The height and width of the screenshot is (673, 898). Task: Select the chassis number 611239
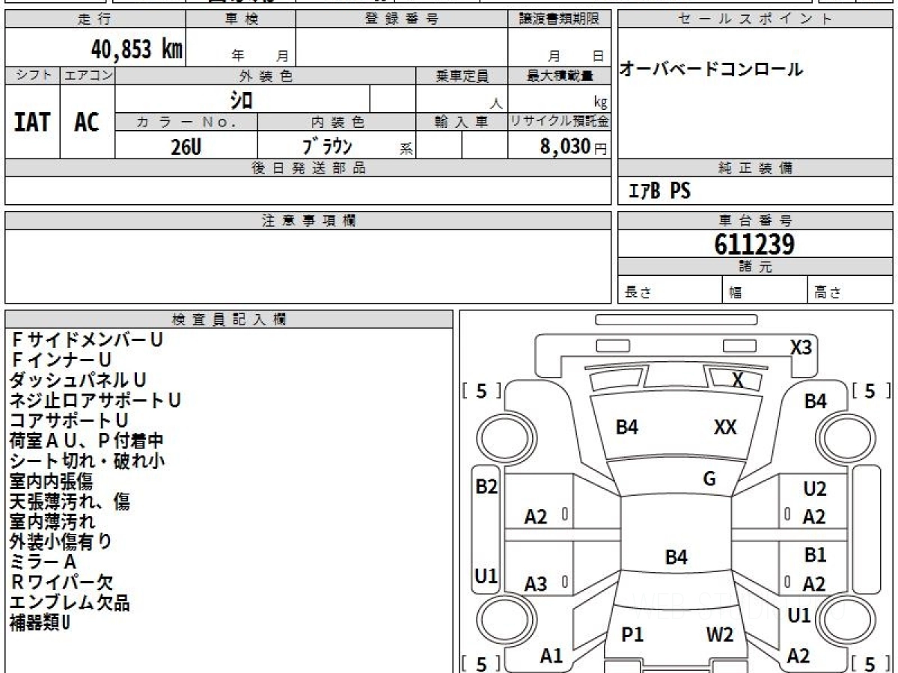[x=754, y=245]
